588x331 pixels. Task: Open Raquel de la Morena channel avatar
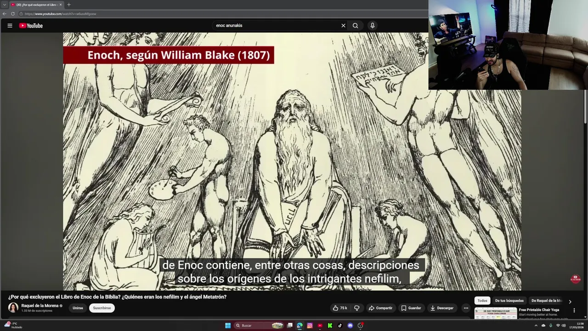(x=13, y=308)
